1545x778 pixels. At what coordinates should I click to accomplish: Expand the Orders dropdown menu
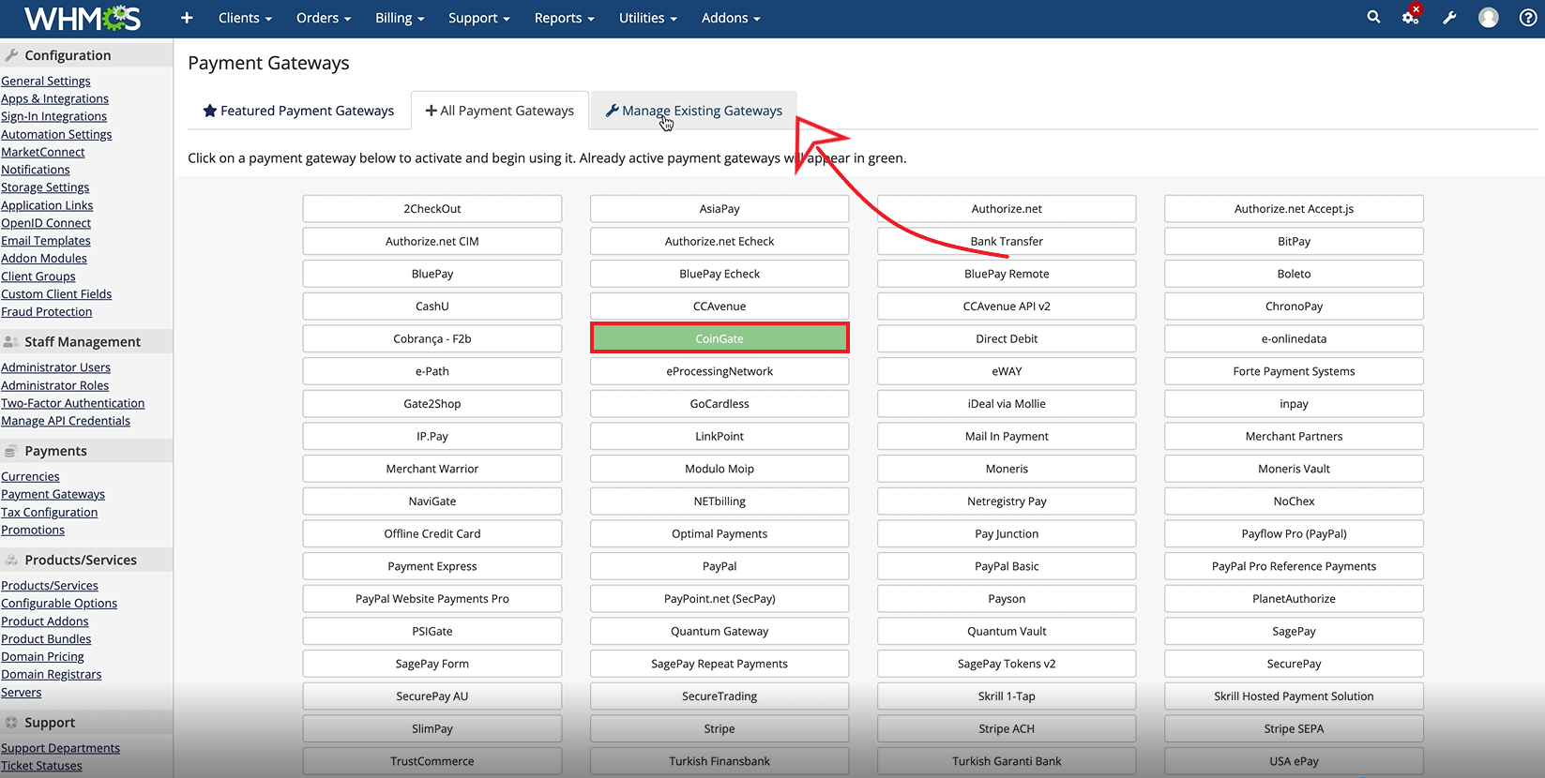[324, 18]
